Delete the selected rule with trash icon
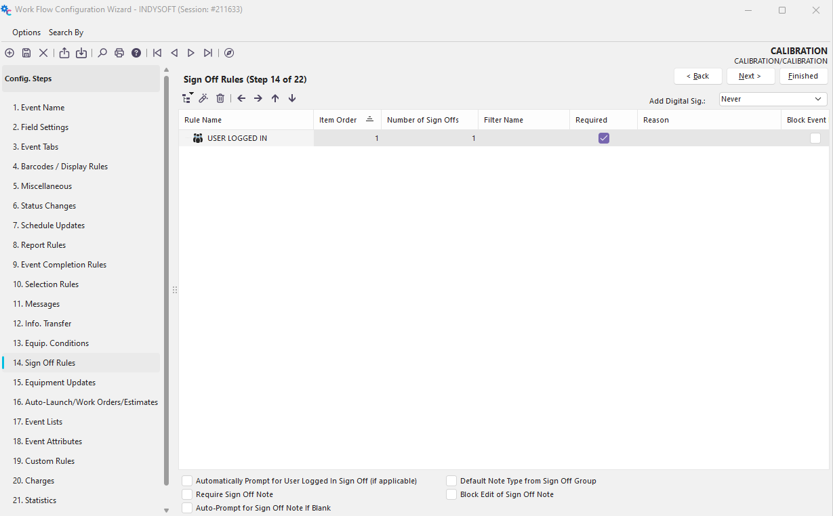 pyautogui.click(x=220, y=98)
